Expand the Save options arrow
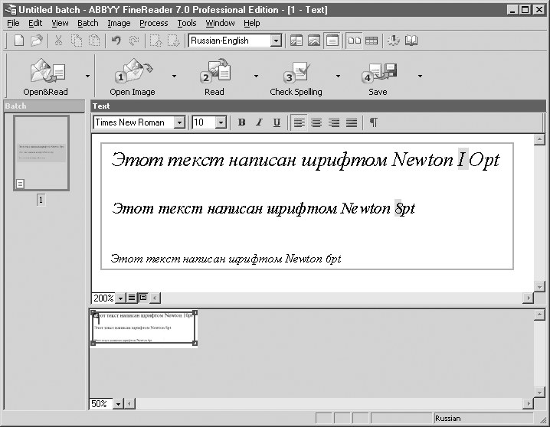 click(420, 76)
